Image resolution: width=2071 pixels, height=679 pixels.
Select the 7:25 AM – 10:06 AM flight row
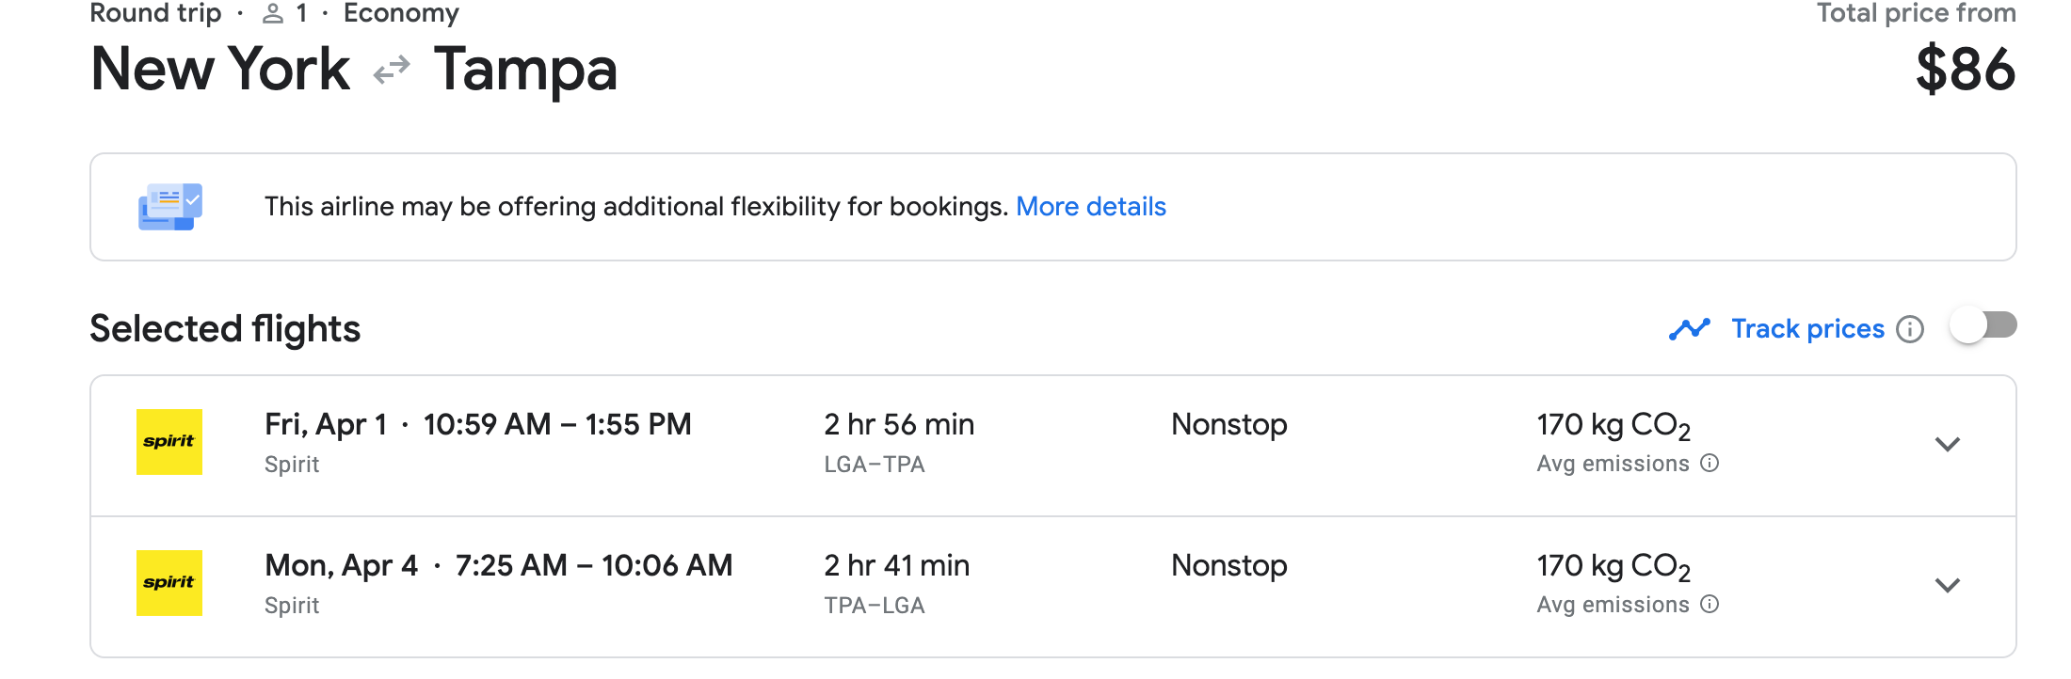click(x=593, y=566)
